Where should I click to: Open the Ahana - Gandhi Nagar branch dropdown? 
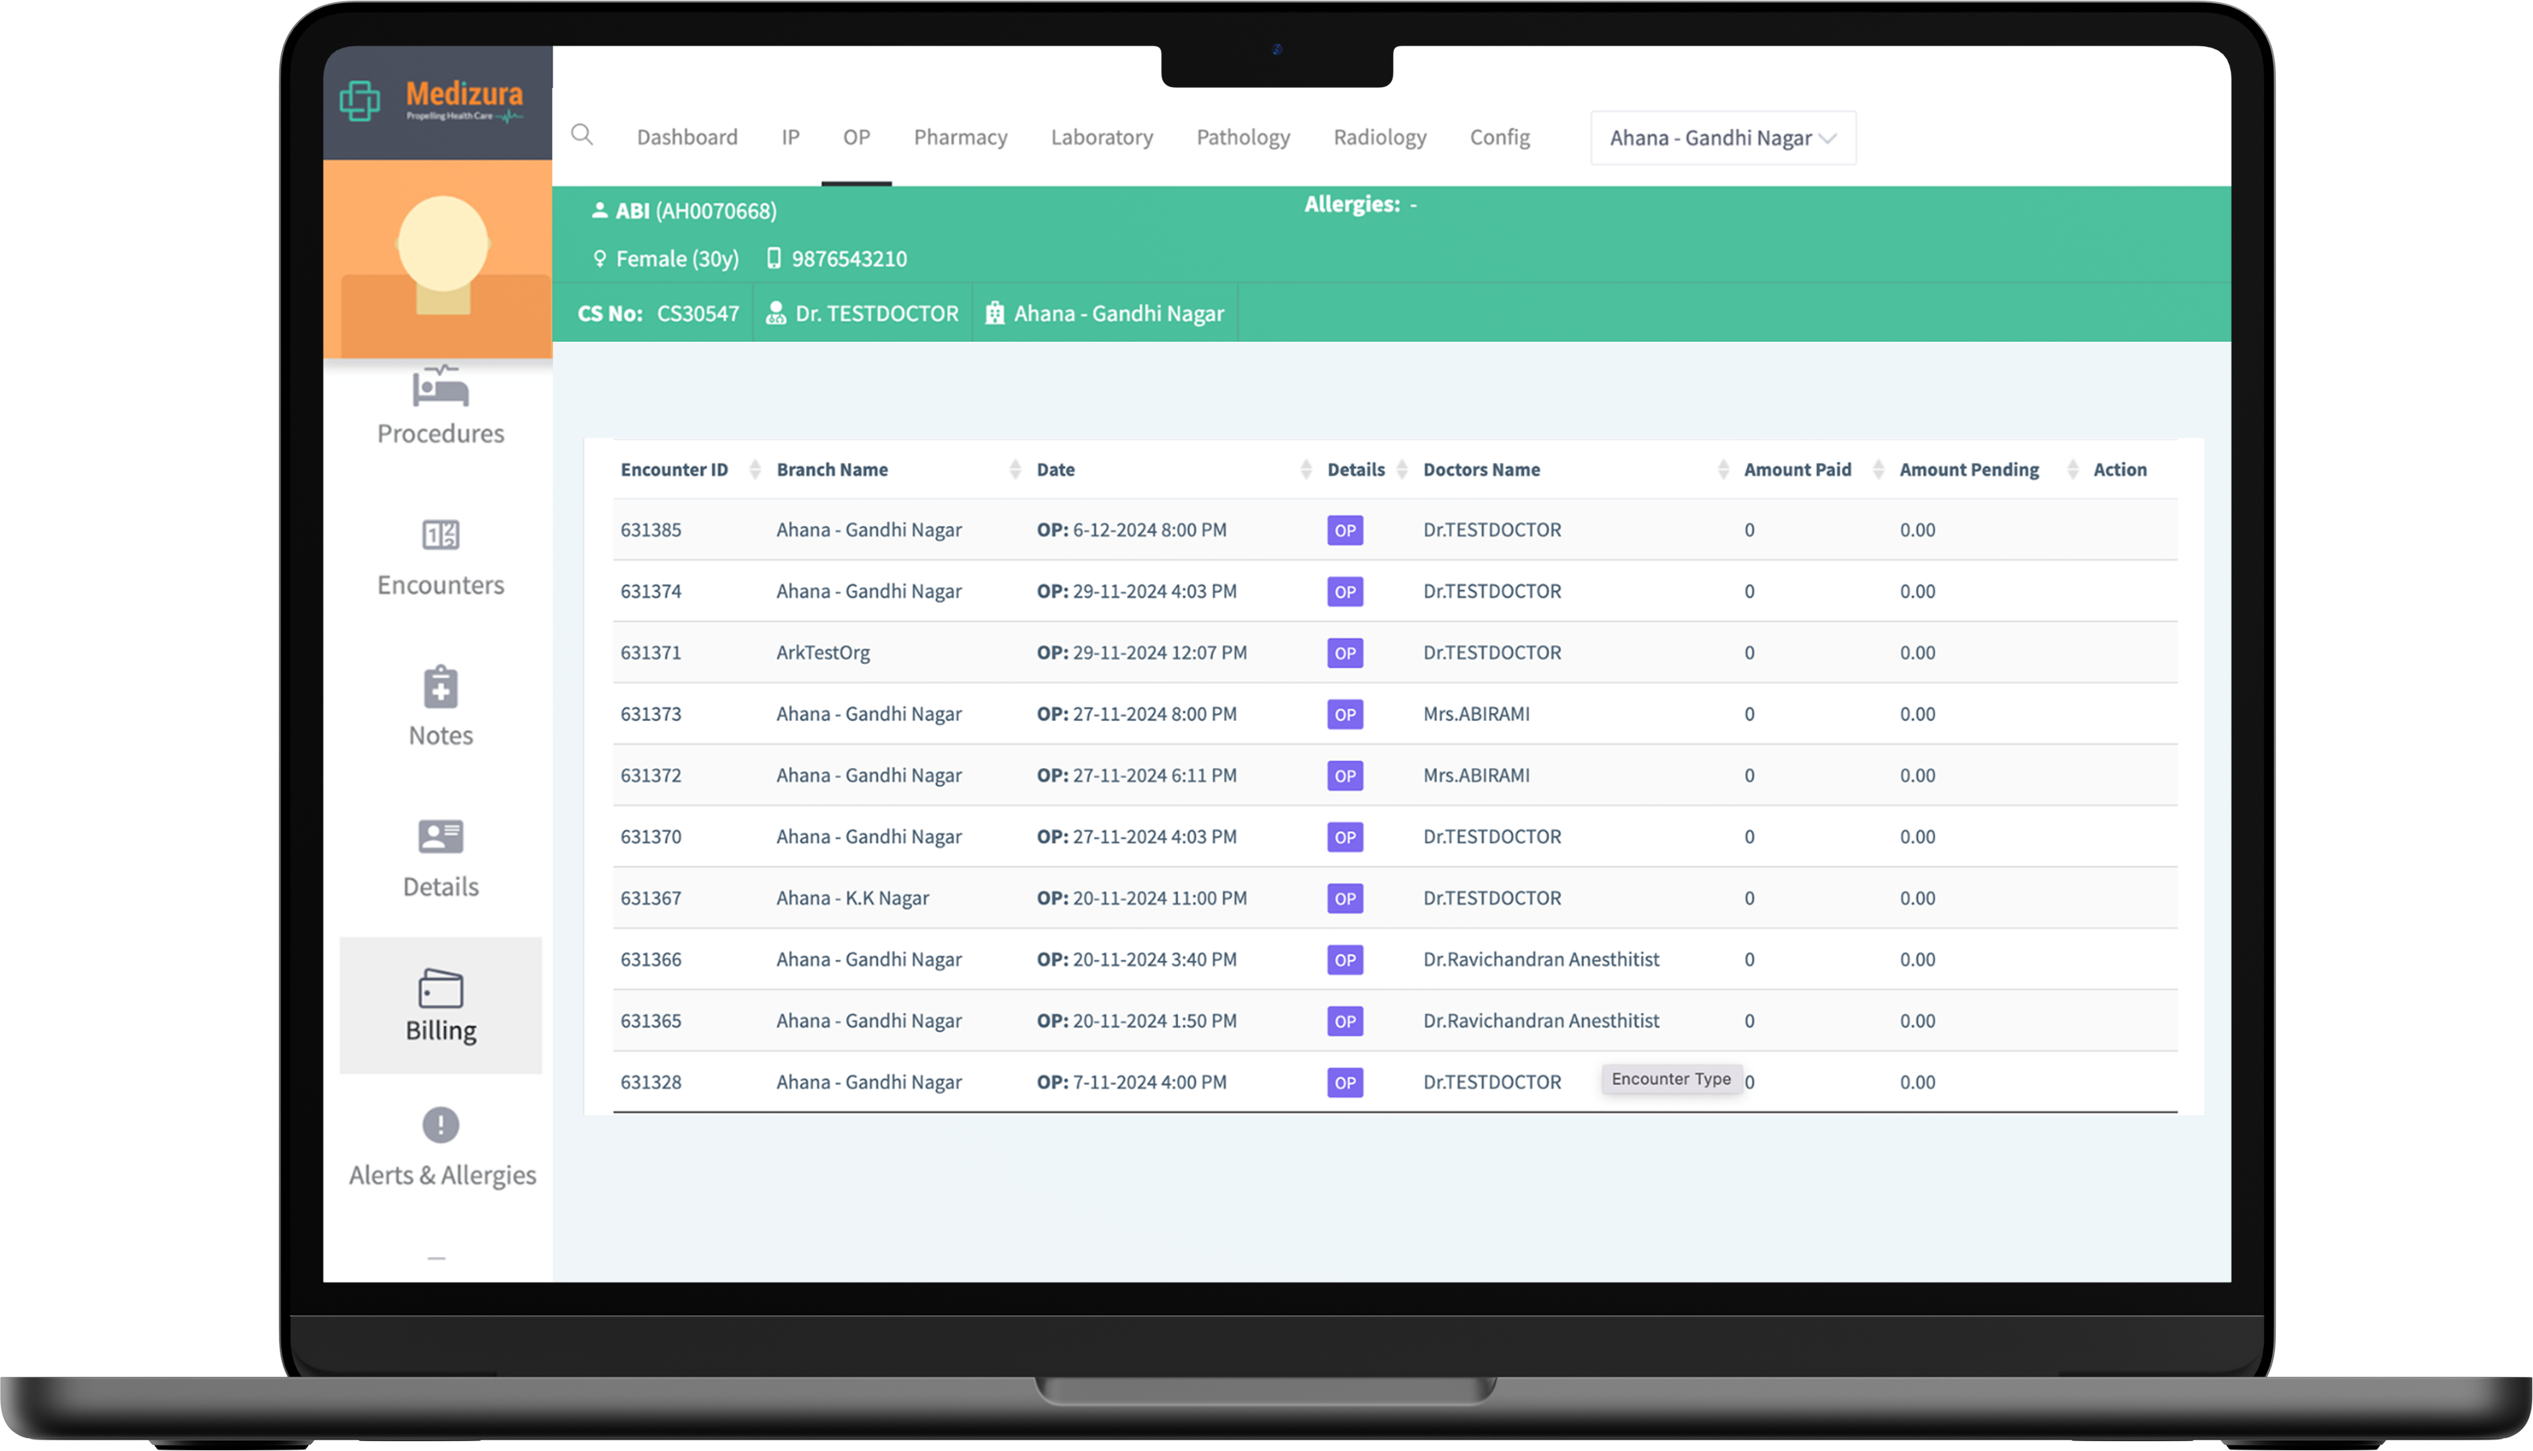click(x=1722, y=139)
